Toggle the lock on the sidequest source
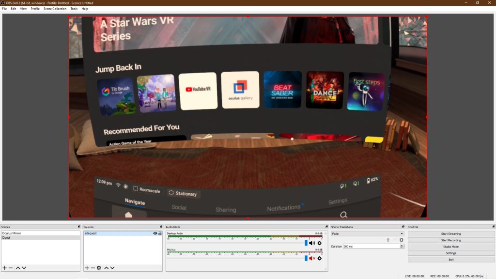Image resolution: width=496 pixels, height=279 pixels. tap(160, 233)
